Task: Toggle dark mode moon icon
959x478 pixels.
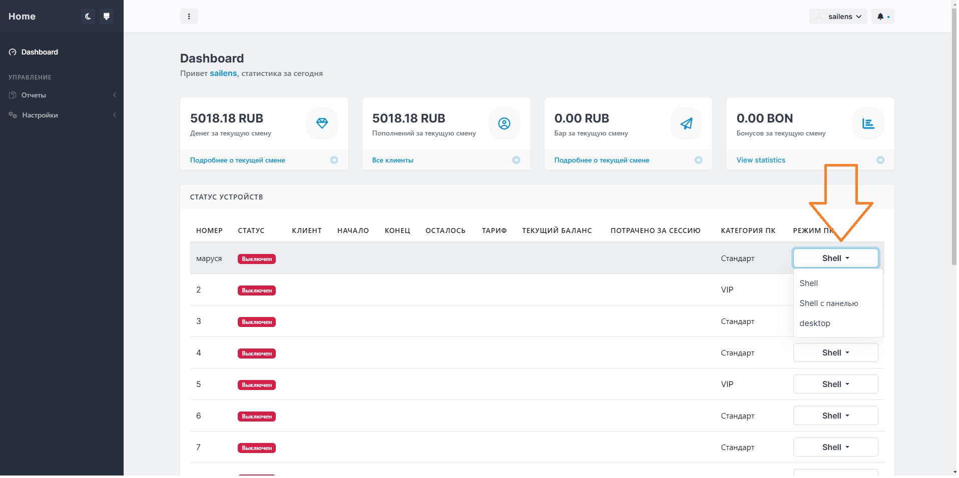Action: [x=88, y=16]
